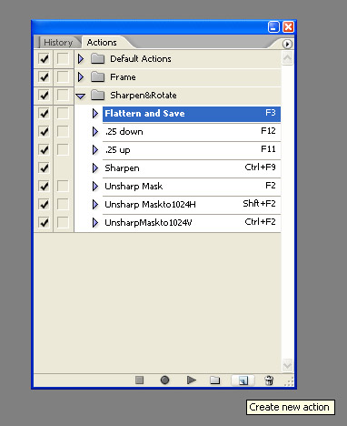Select the Frame set name
The width and height of the screenshot is (347, 426).
[x=123, y=76]
